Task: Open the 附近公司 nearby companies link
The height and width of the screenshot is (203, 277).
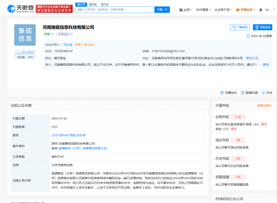Action: click(x=252, y=58)
